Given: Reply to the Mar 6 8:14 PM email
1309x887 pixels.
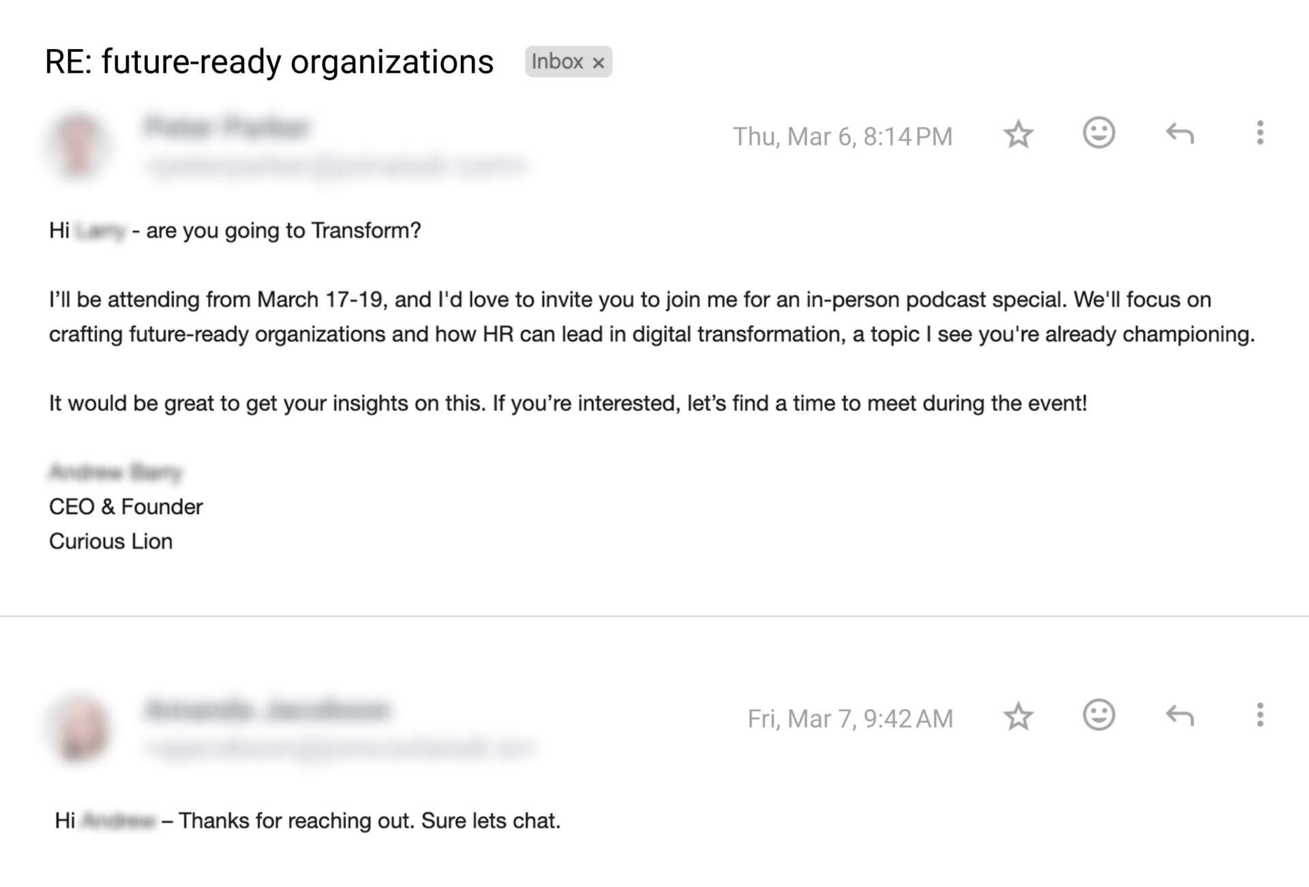Looking at the screenshot, I should (1179, 134).
